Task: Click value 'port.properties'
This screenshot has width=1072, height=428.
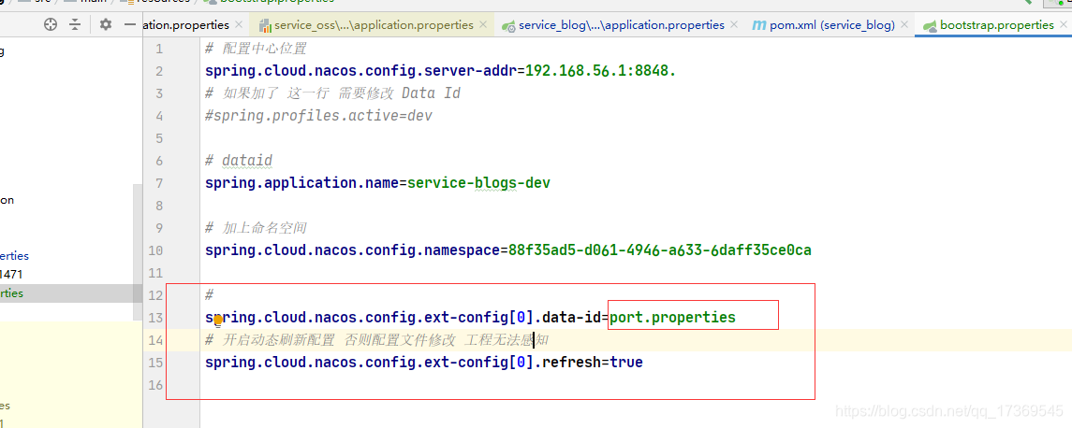Action: [672, 318]
